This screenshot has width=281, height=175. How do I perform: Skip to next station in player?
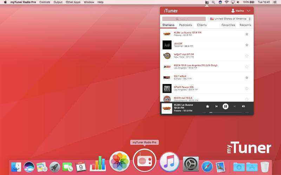[235, 106]
